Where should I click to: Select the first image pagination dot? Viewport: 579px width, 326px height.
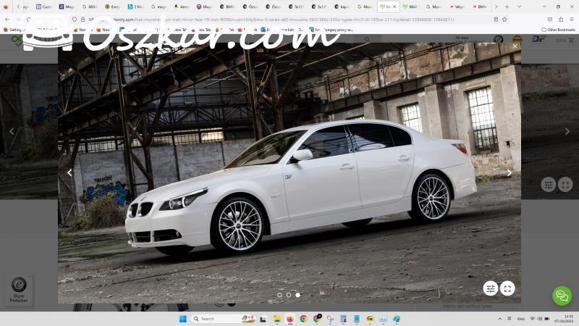click(279, 295)
